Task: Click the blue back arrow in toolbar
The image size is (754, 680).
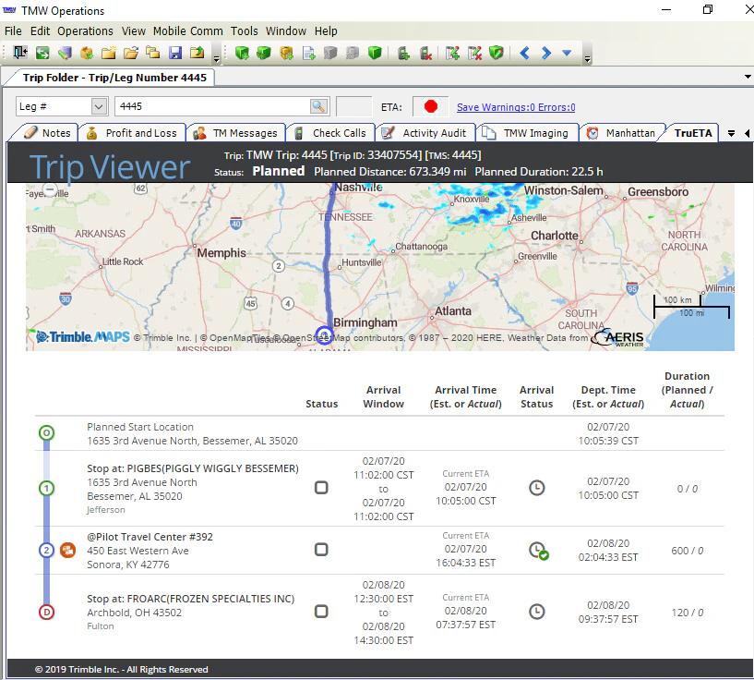Action: (525, 53)
